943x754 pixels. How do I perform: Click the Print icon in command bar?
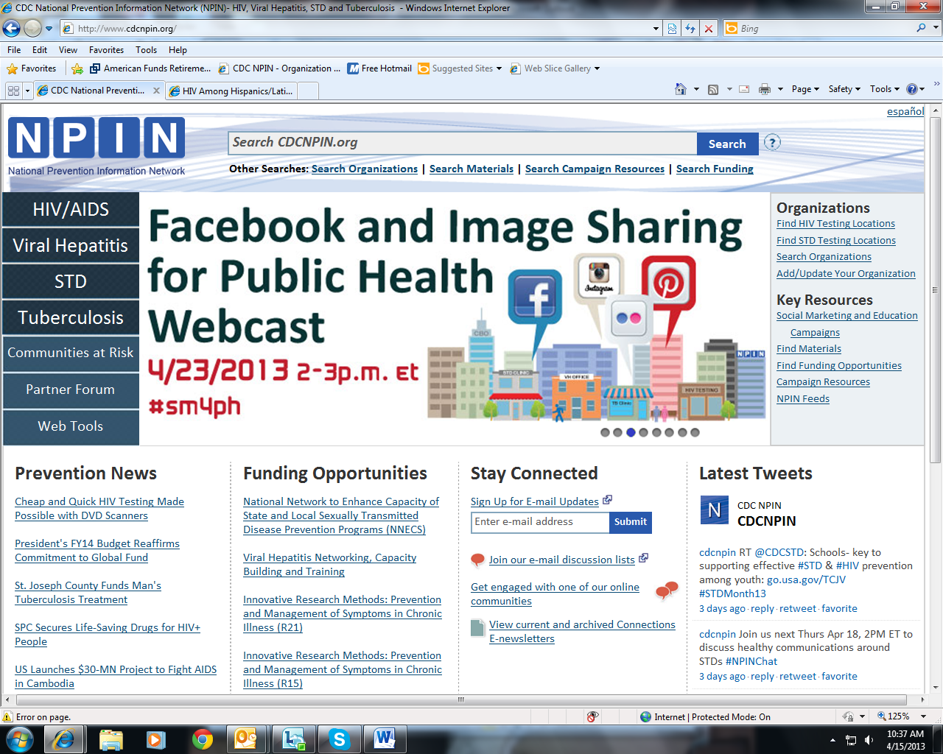point(765,89)
